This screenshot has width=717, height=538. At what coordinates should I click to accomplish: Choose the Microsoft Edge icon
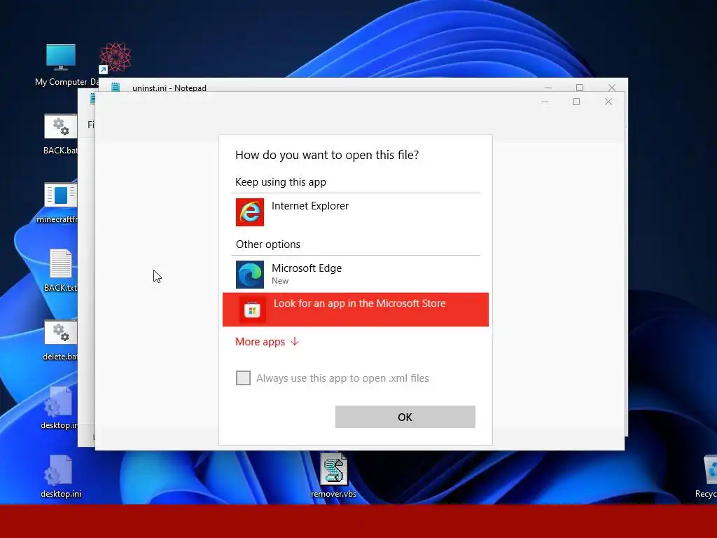click(250, 275)
